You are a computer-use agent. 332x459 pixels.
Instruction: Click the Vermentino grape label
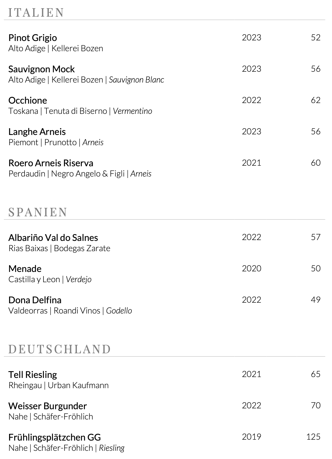pos(132,111)
